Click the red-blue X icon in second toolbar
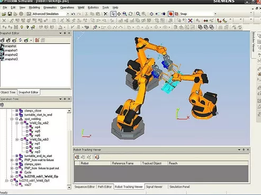261x195 pixels. pos(190,21)
